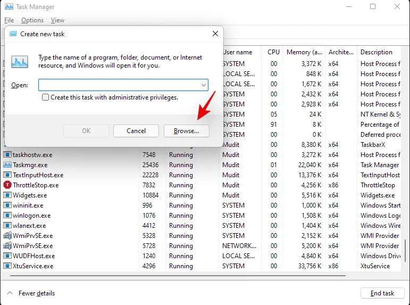Click the Taskmgr.exe graph icon

[7, 165]
